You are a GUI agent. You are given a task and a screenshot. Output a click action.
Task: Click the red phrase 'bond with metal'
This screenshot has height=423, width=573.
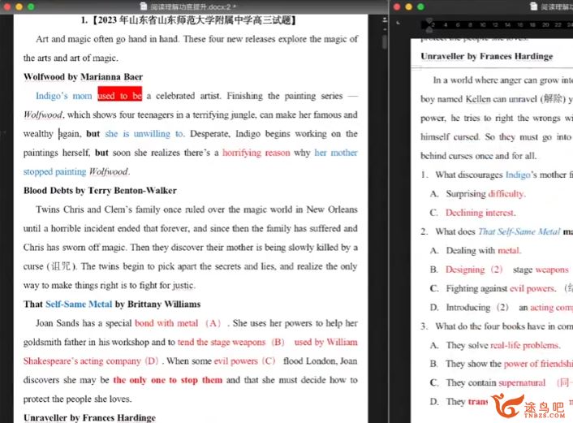coord(166,323)
